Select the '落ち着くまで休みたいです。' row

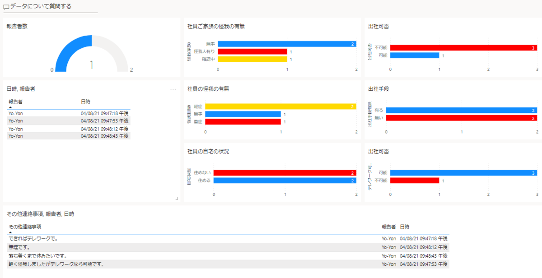(x=228, y=255)
